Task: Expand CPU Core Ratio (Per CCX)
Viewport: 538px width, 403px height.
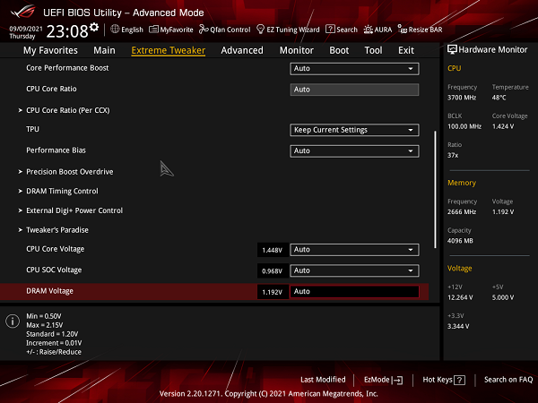Action: pos(68,110)
